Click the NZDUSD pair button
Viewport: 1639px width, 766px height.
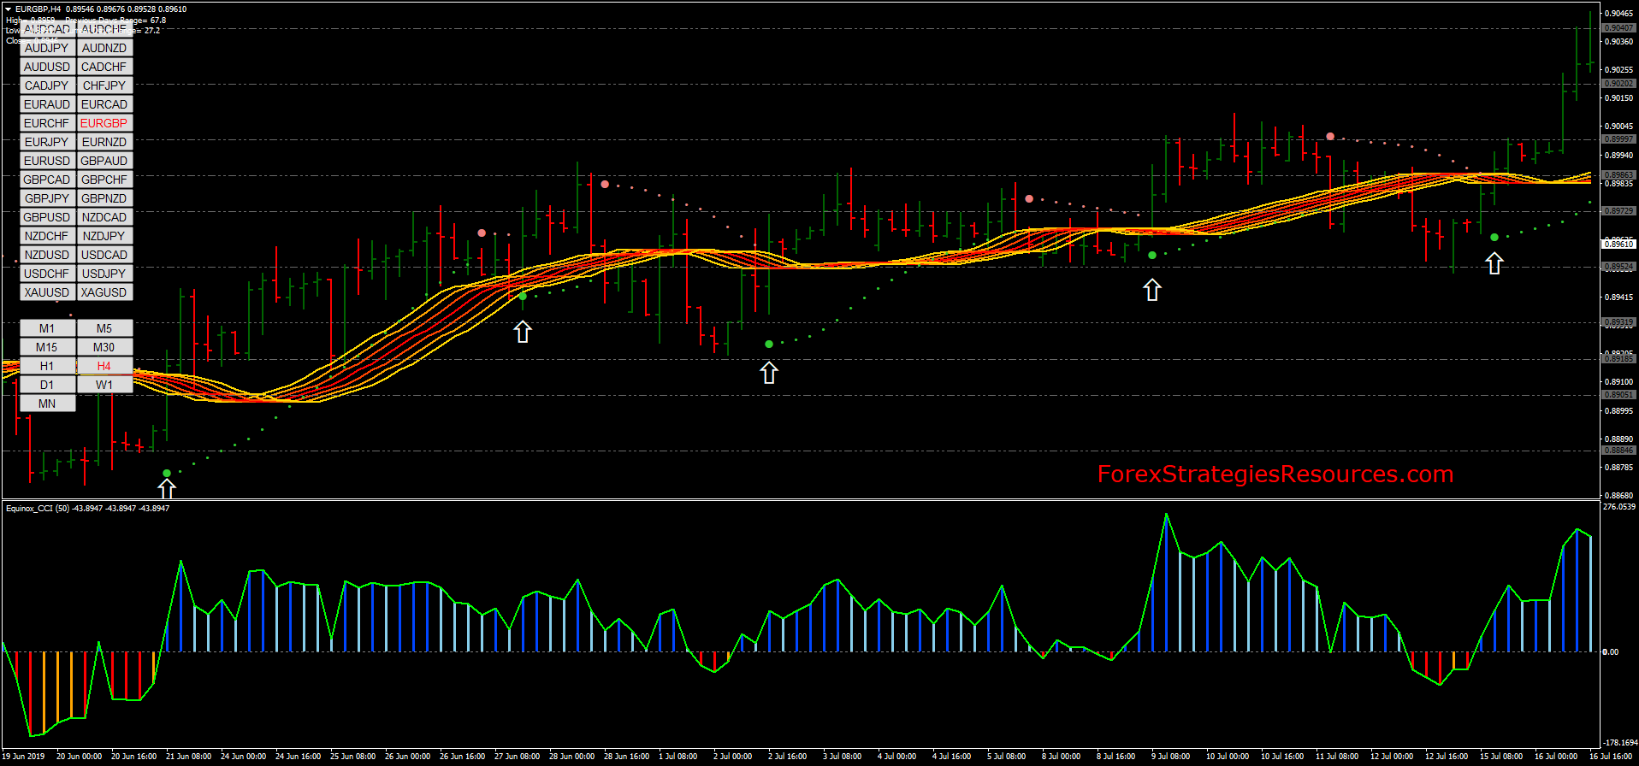pos(47,255)
